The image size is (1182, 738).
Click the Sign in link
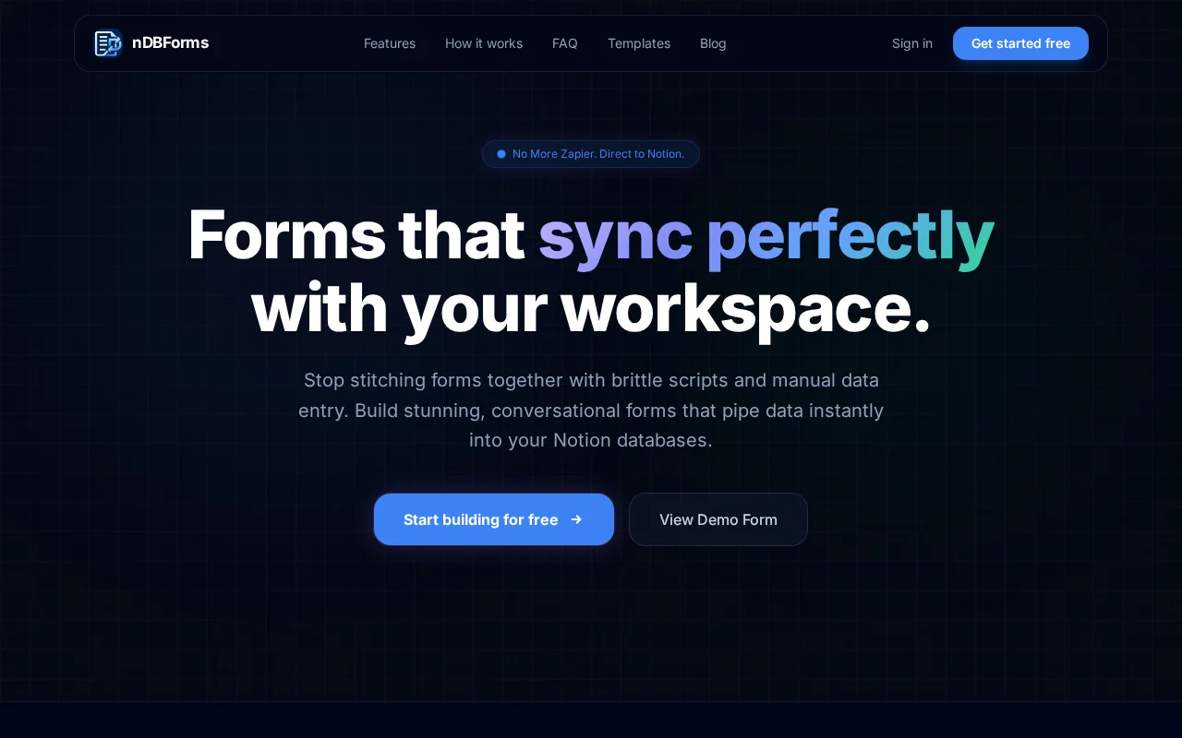point(912,43)
